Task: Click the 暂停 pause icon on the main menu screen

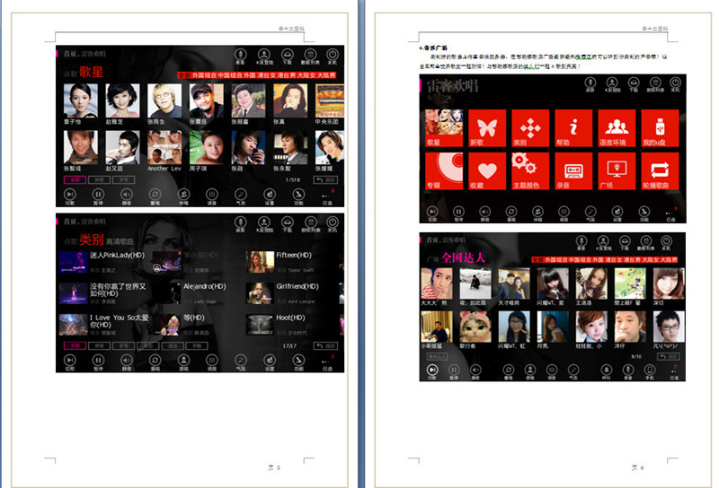Action: pos(458,213)
